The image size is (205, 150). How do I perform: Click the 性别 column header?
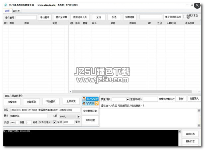point(160,23)
